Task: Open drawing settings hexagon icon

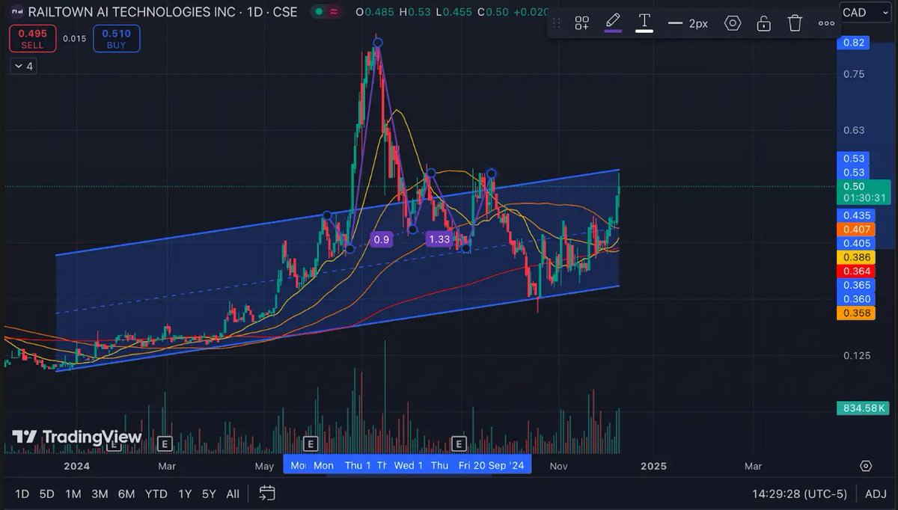Action: [733, 23]
